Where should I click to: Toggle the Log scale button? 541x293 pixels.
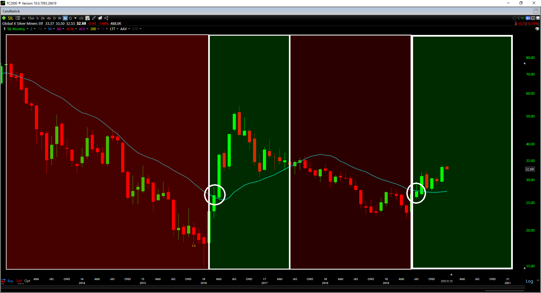tap(529, 281)
